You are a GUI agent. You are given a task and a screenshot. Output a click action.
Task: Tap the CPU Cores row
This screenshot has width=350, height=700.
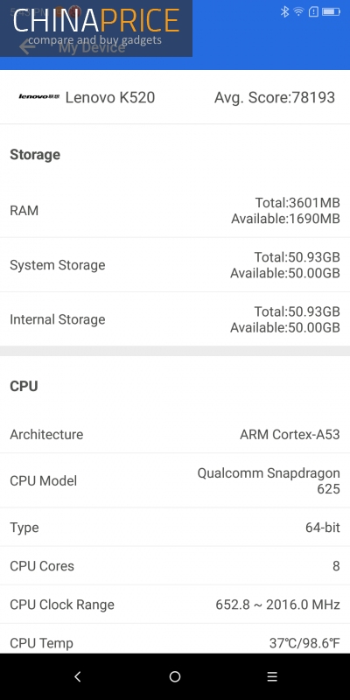(175, 565)
